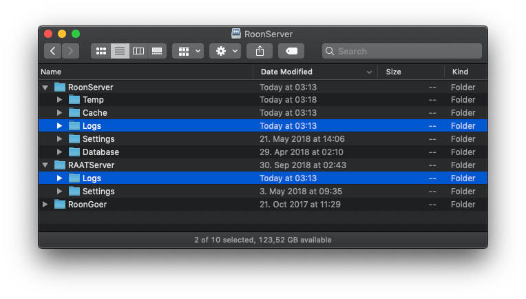
Task: Select the RoonGoer folder icon
Action: coord(60,205)
